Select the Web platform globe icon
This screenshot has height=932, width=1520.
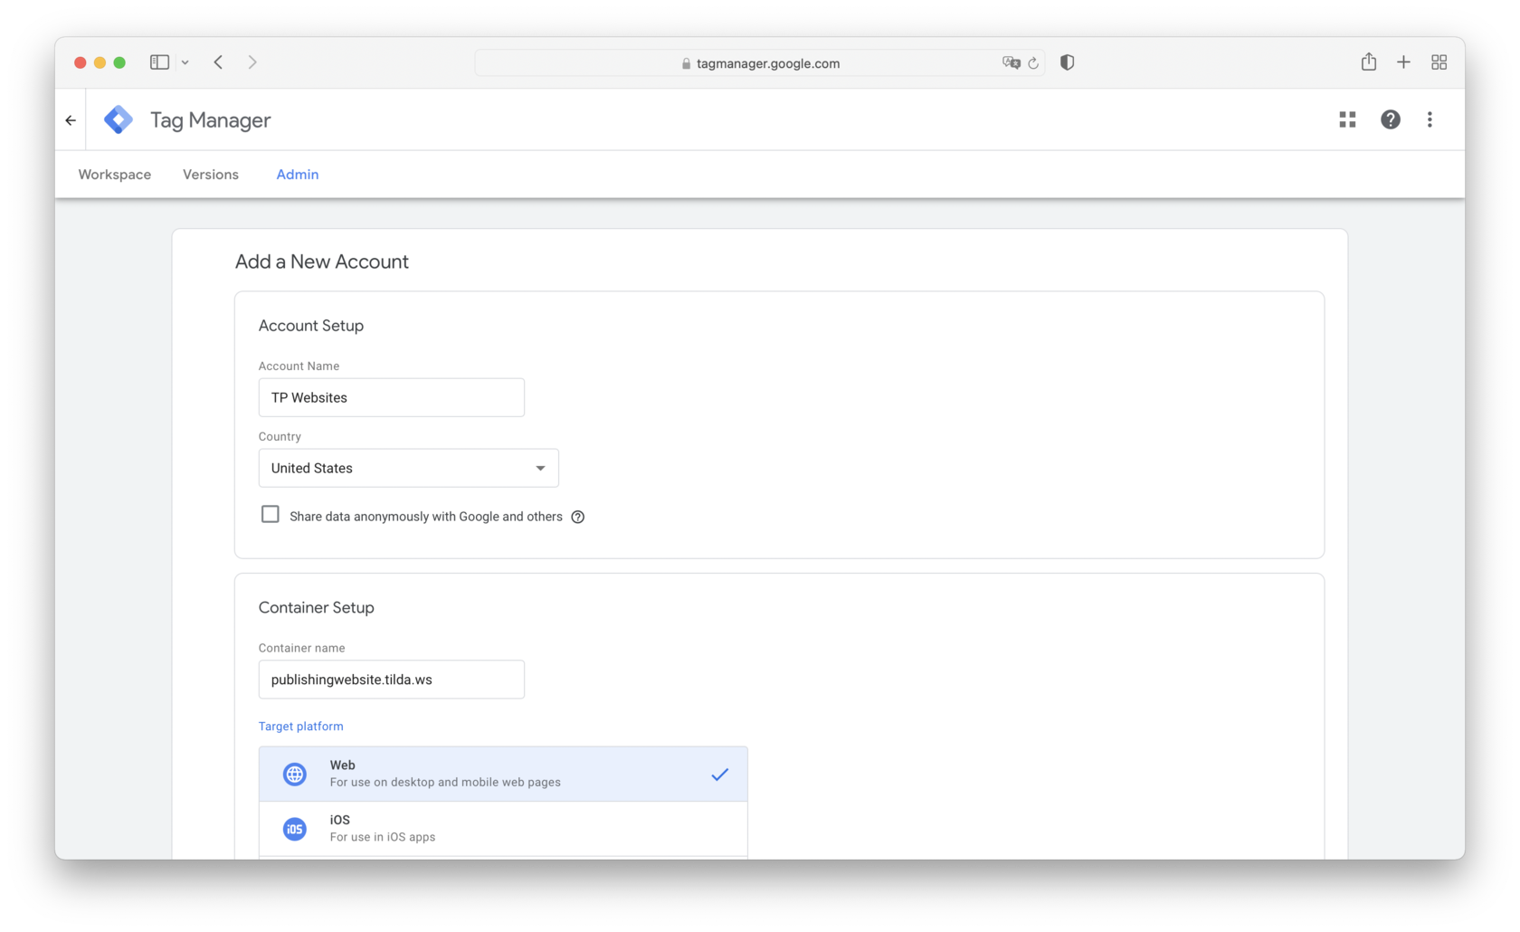pyautogui.click(x=294, y=774)
